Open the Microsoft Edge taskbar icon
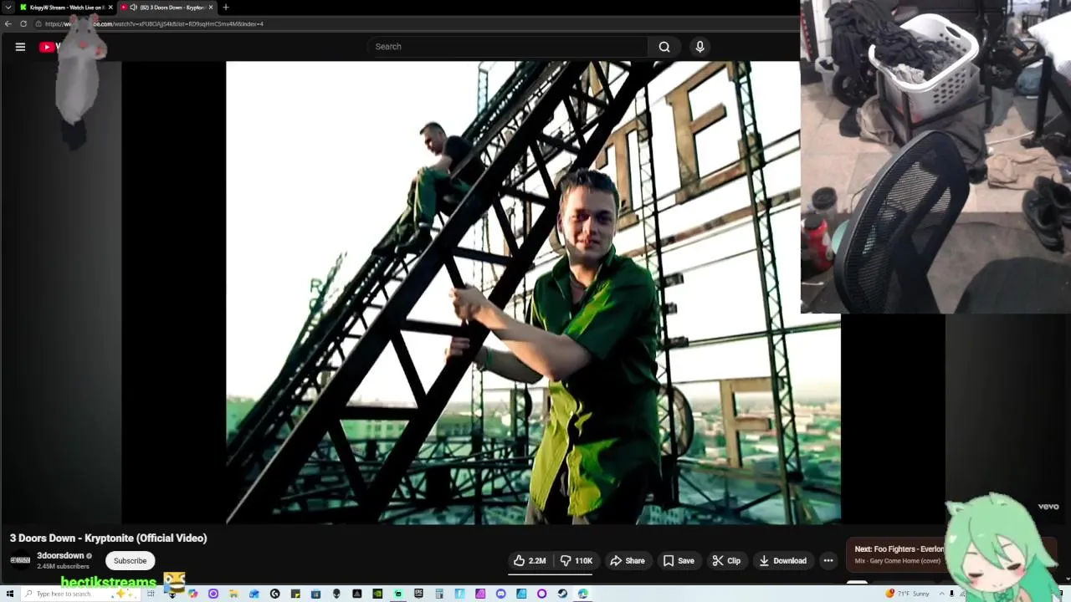Screen dimensions: 1071x602 click(582, 594)
